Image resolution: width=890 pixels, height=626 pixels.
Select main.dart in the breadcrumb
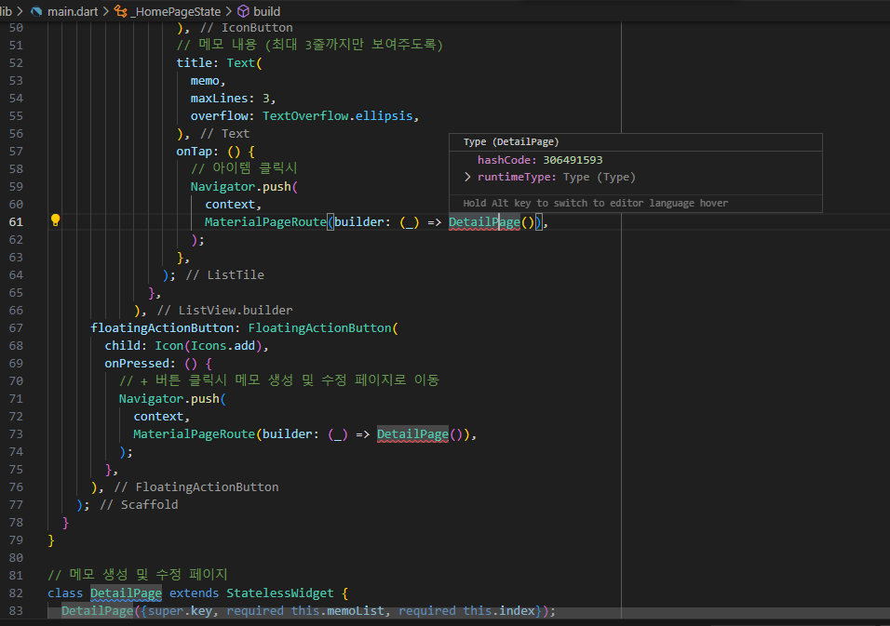pos(73,11)
